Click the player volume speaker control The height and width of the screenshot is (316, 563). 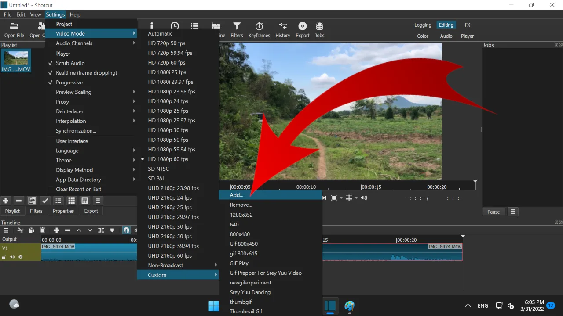[x=364, y=198]
